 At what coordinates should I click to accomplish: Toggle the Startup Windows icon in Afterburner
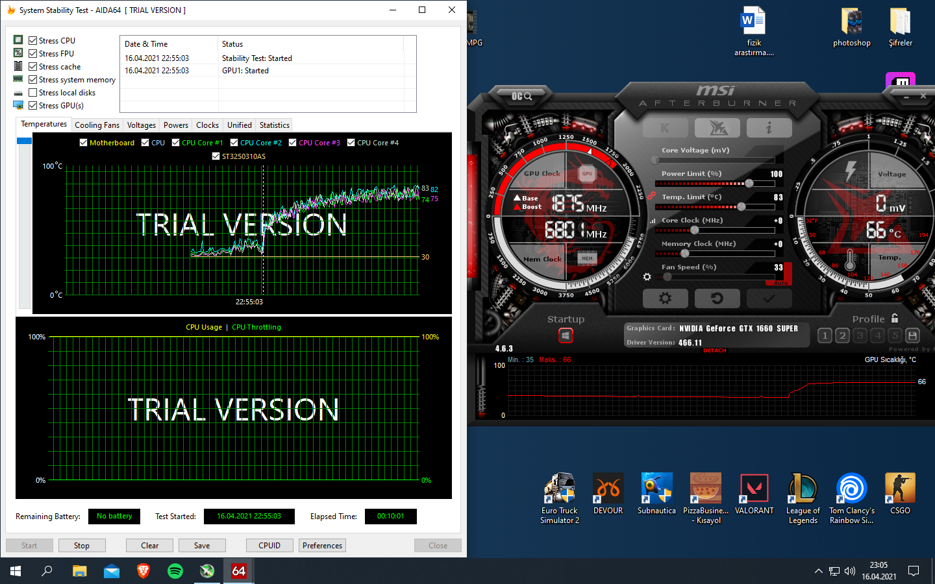pos(566,335)
